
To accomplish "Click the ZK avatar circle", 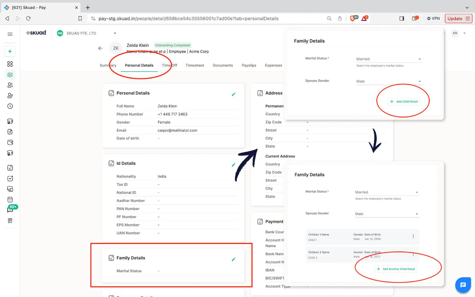I will point(116,48).
